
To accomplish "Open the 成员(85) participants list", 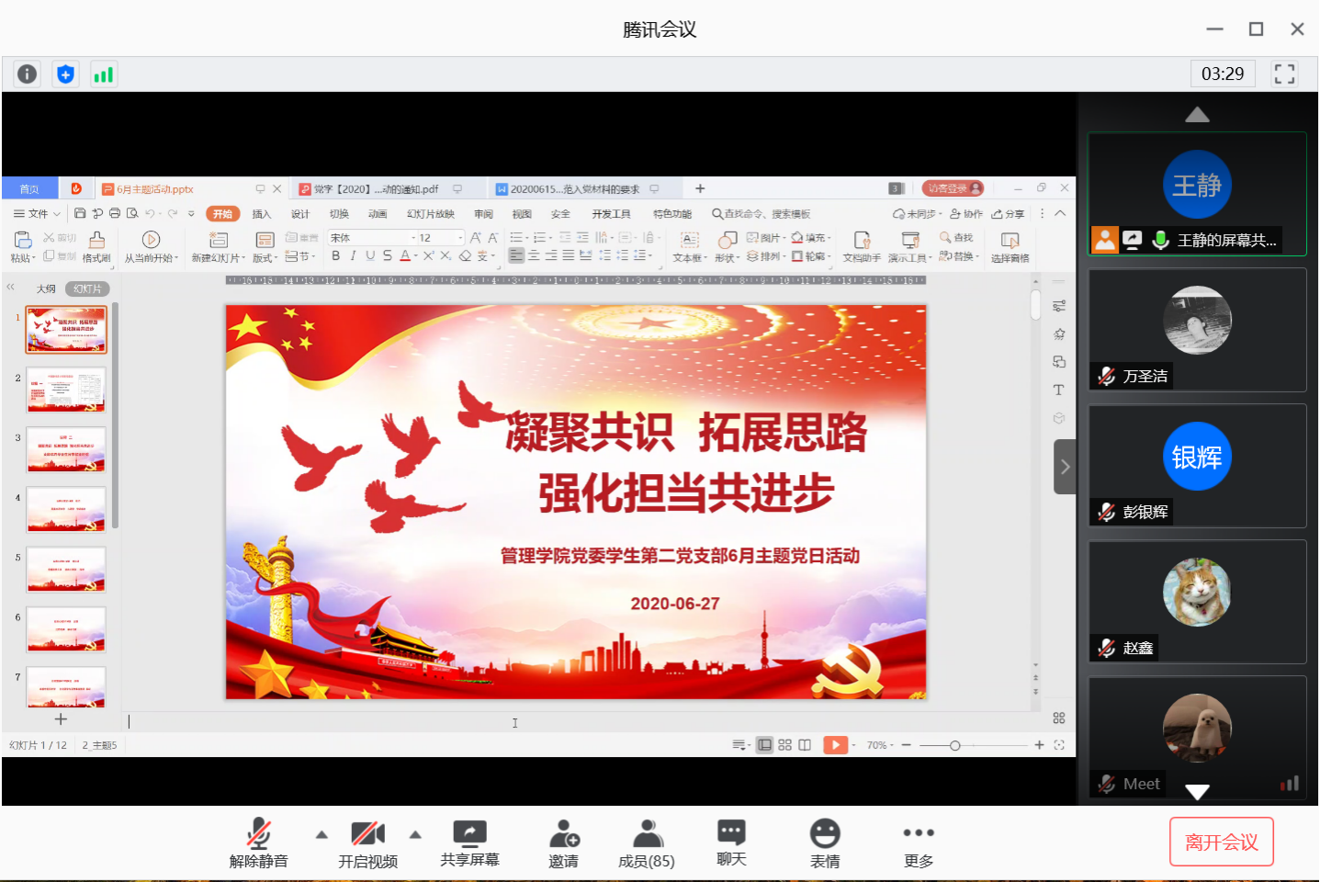I will [647, 842].
